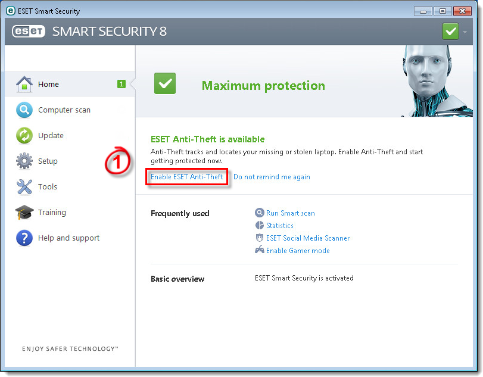Go to Help and support section
This screenshot has height=377, width=483.
(68, 238)
